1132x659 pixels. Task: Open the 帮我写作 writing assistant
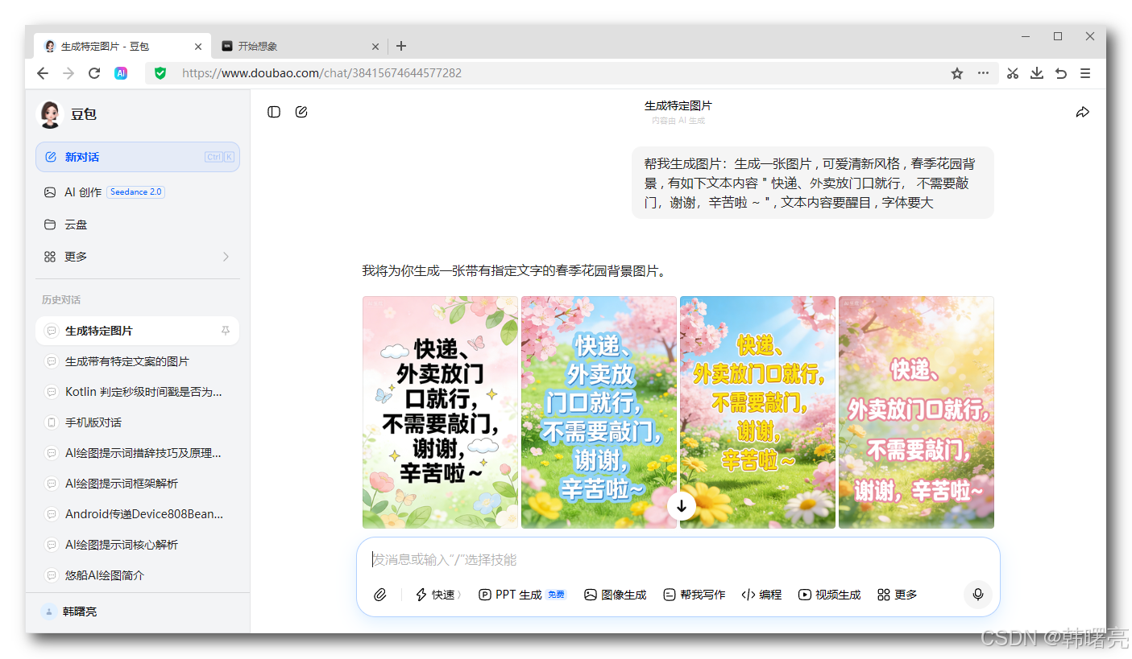click(694, 595)
